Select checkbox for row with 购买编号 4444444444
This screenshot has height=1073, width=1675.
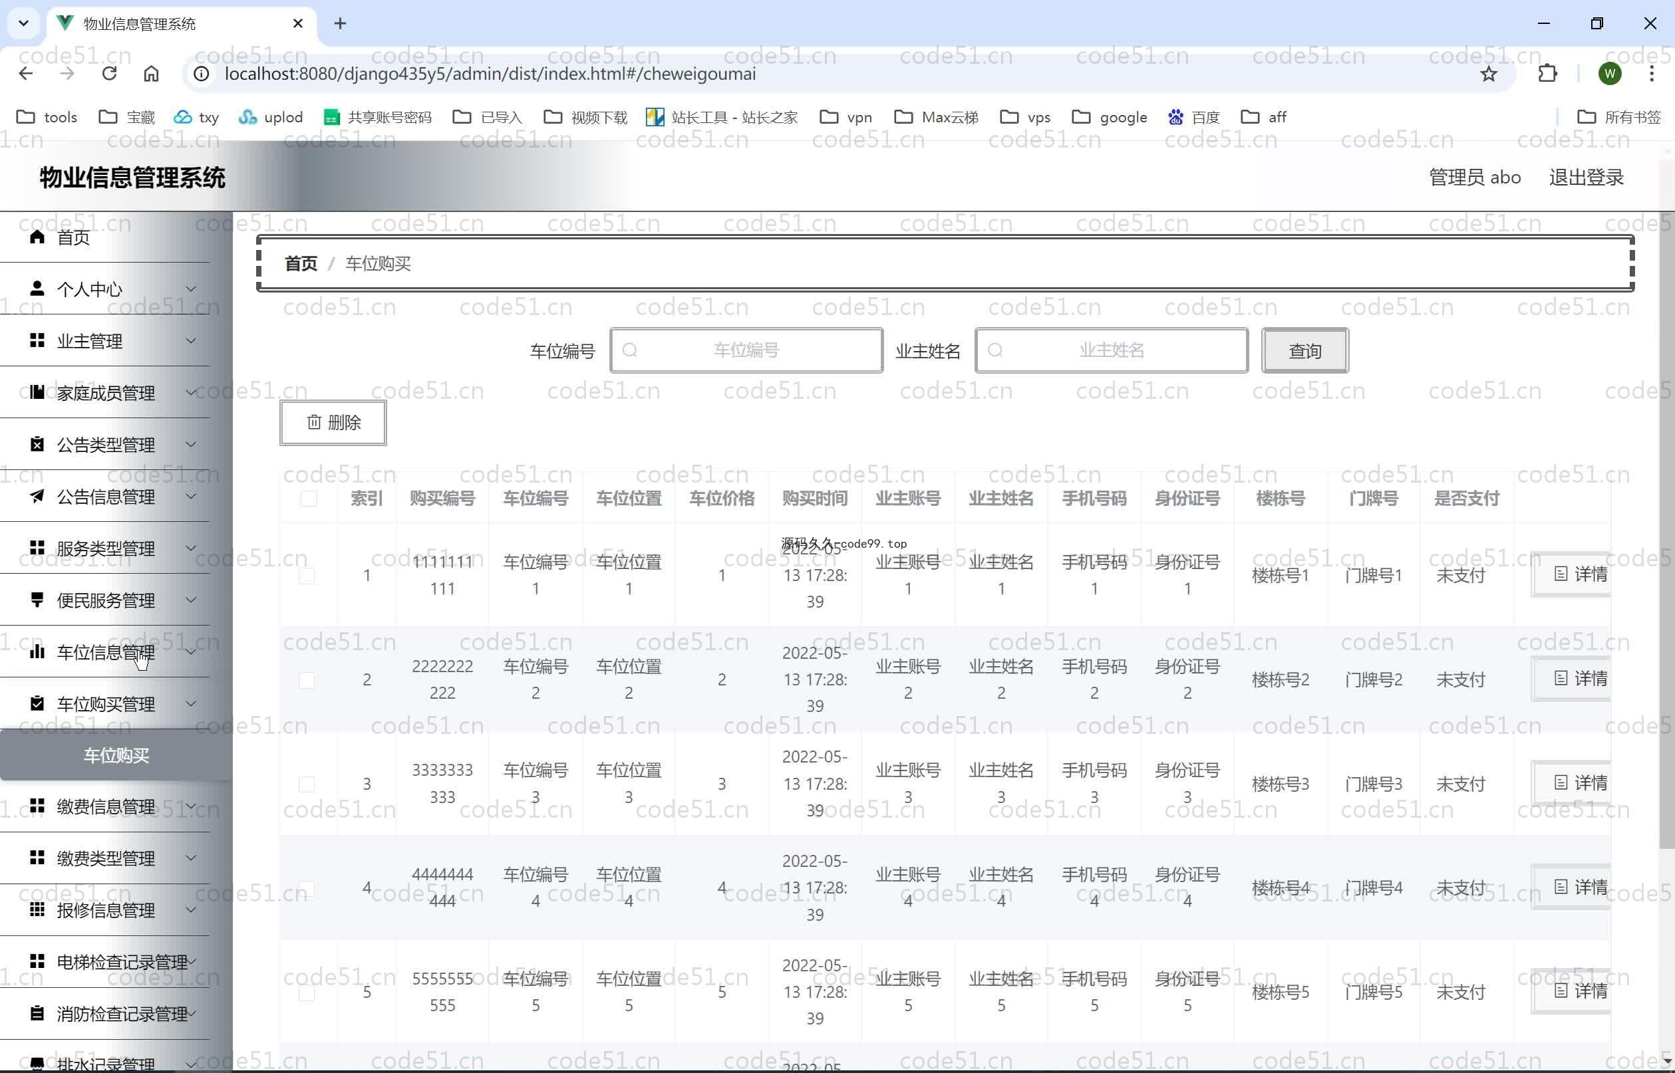tap(307, 888)
